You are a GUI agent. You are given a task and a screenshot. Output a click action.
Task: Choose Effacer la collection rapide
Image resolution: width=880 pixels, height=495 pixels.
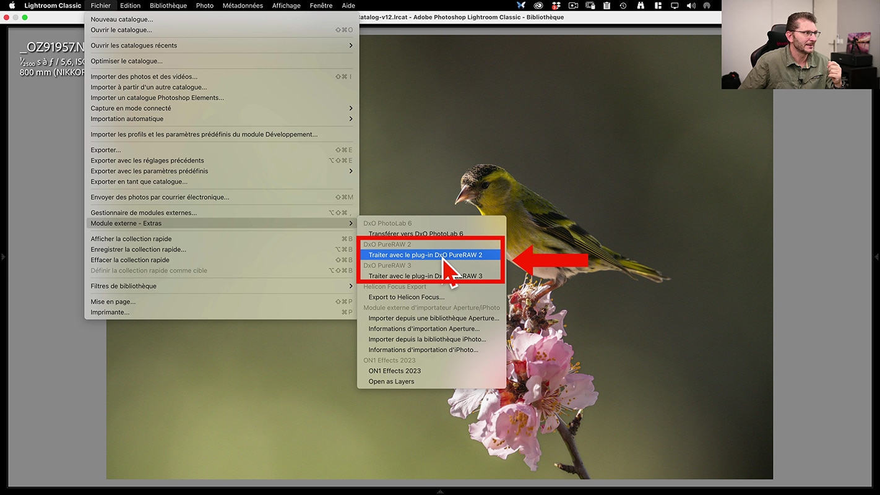tap(222, 260)
